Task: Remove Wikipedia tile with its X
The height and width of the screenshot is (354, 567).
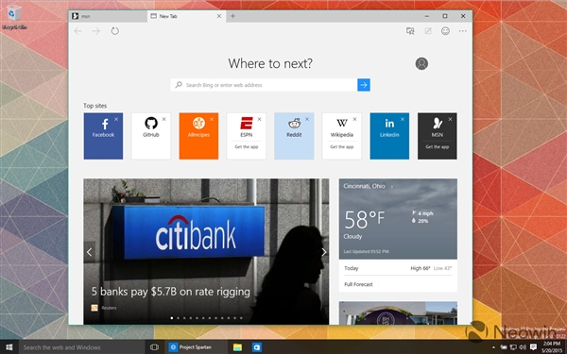Action: pos(354,119)
